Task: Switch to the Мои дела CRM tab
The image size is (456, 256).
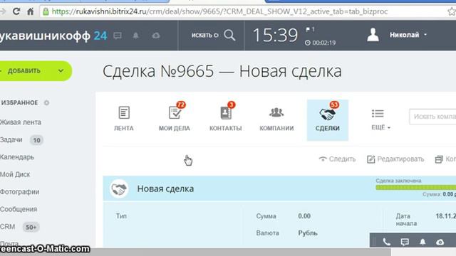Action: (x=175, y=119)
